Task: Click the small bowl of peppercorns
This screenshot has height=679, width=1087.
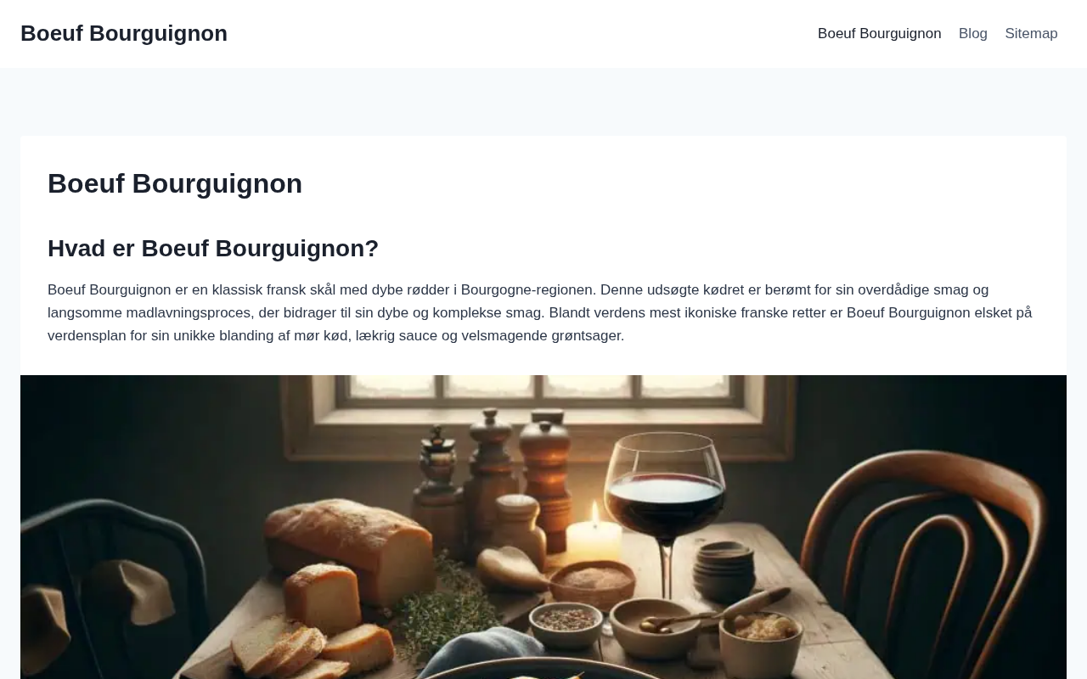Action: click(x=566, y=623)
